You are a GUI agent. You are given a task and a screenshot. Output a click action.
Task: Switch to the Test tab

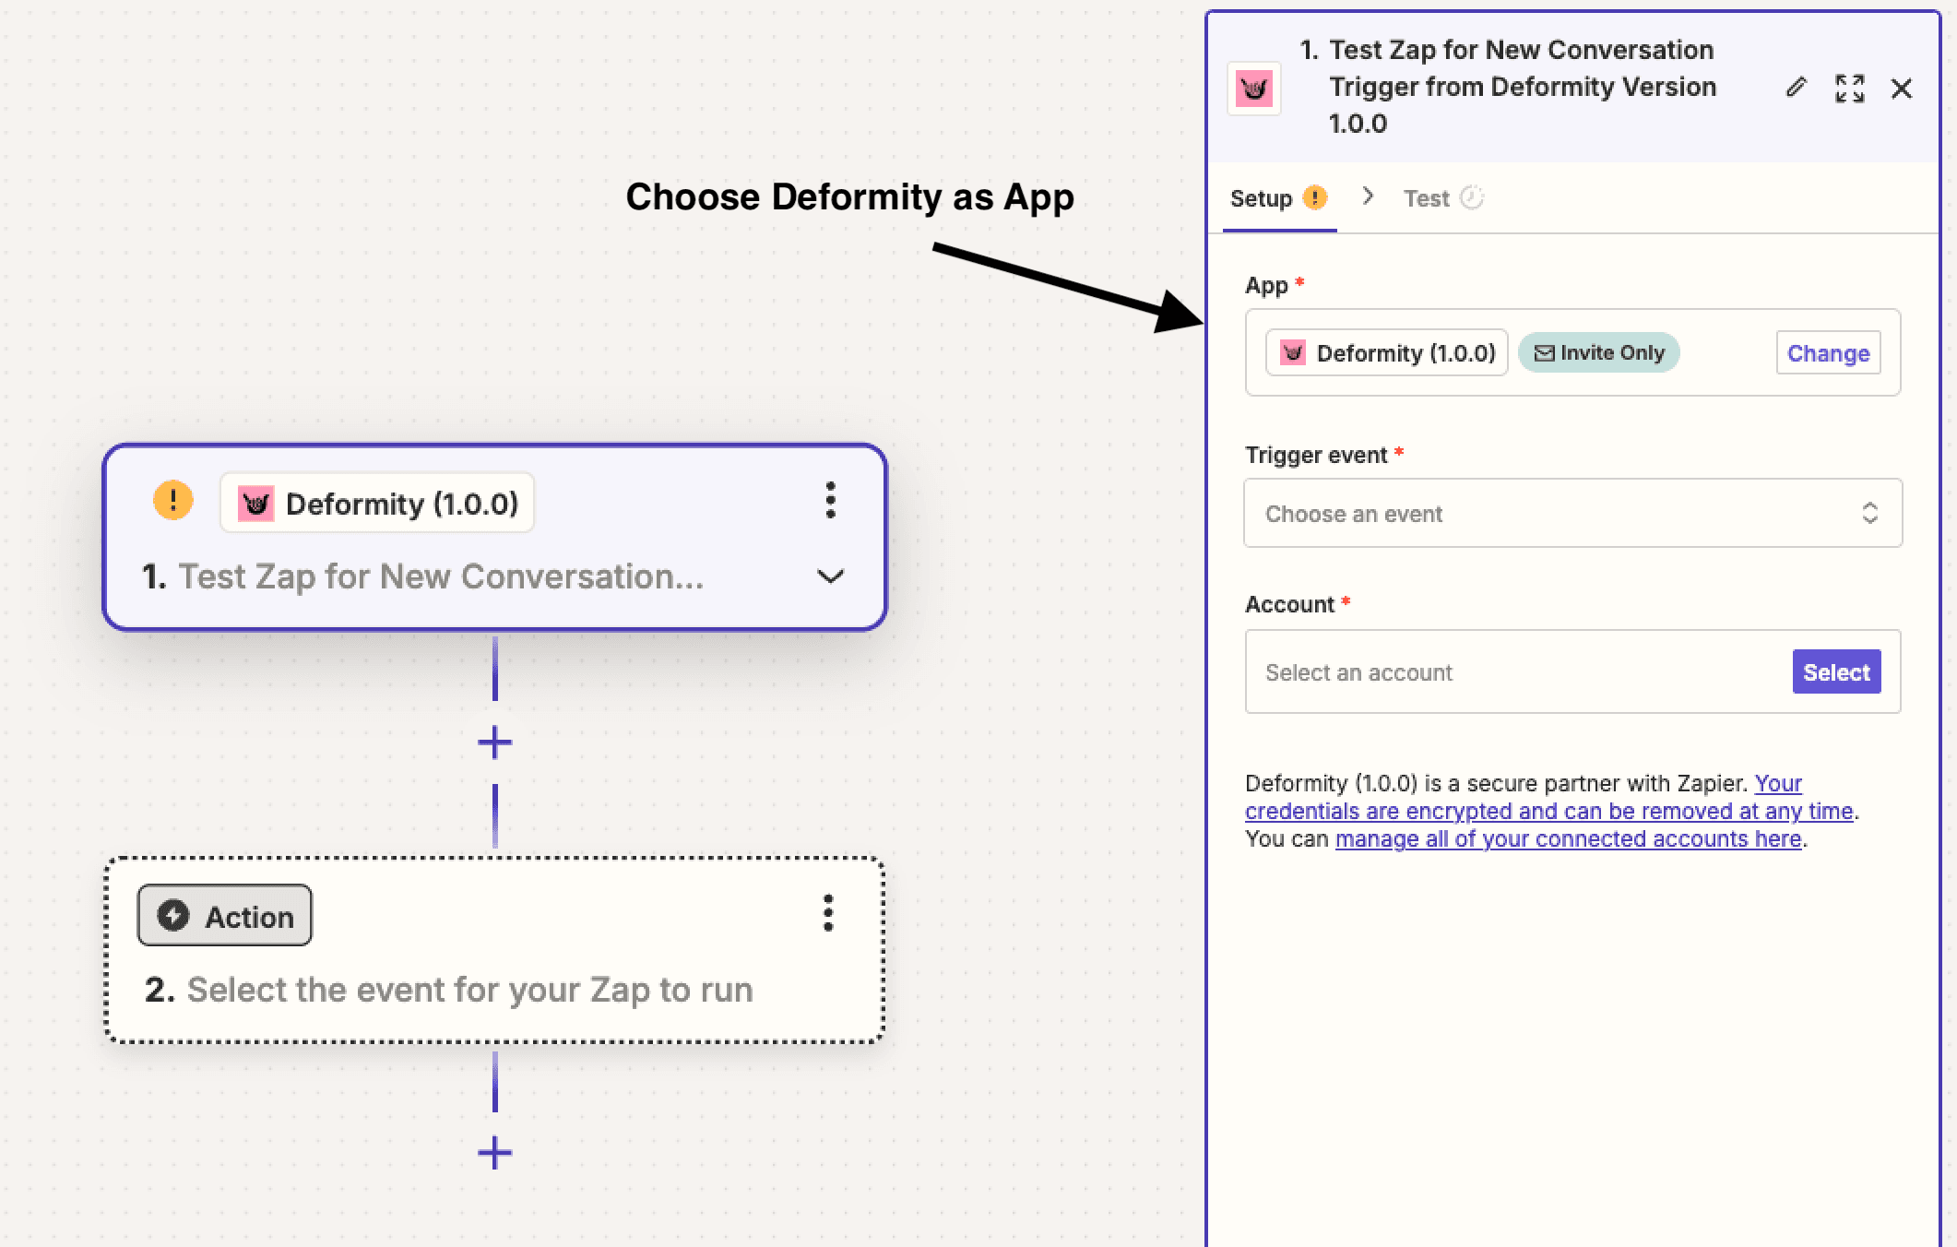pos(1426,197)
